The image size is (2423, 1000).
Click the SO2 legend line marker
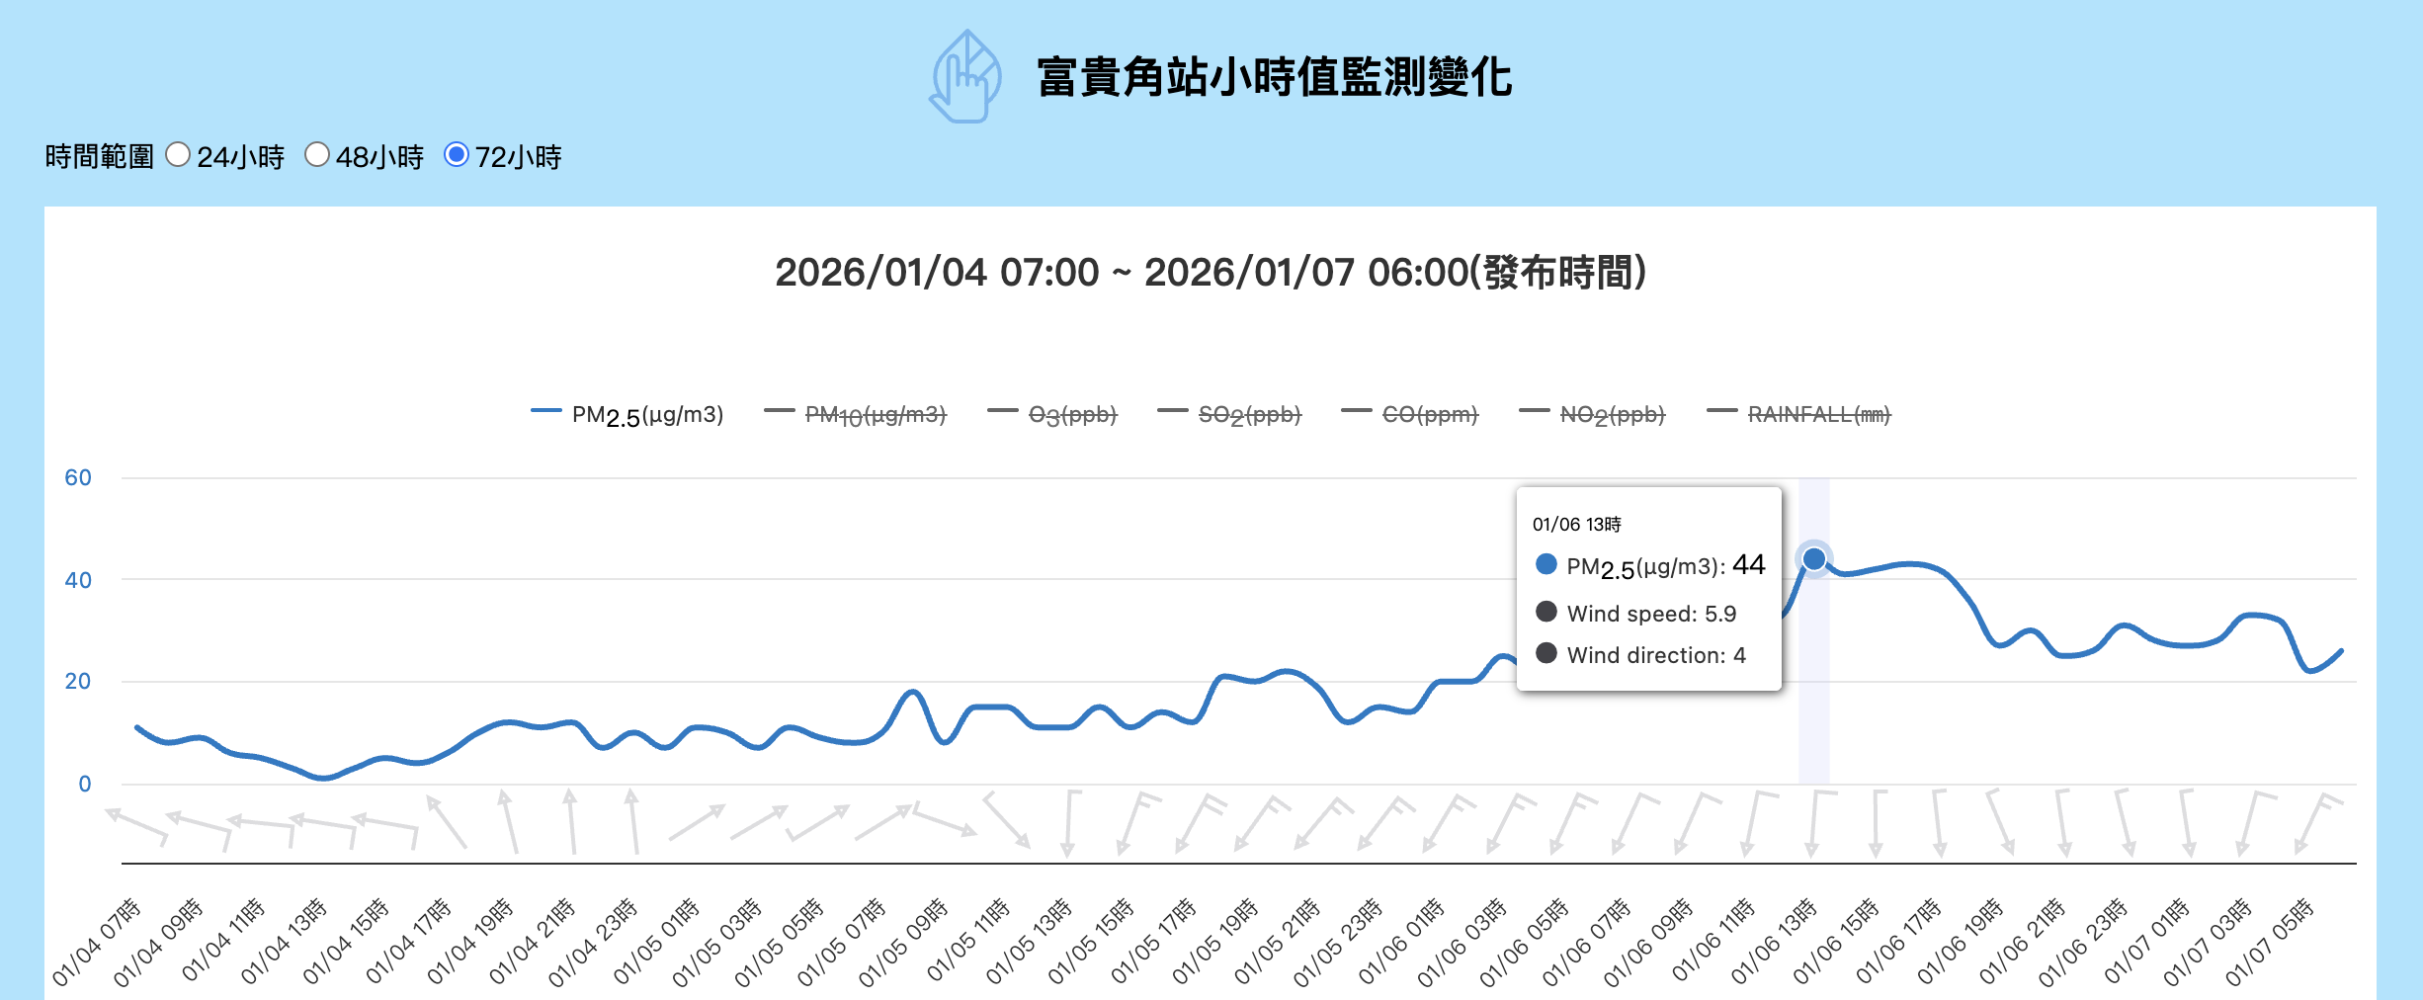click(1172, 411)
